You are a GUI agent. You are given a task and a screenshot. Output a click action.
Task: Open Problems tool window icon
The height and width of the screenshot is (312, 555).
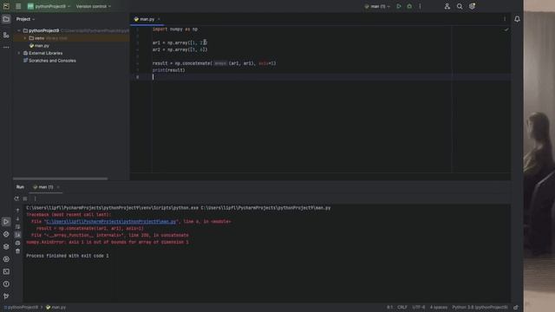[6, 283]
